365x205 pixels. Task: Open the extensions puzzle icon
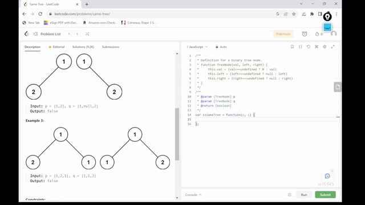(312, 14)
